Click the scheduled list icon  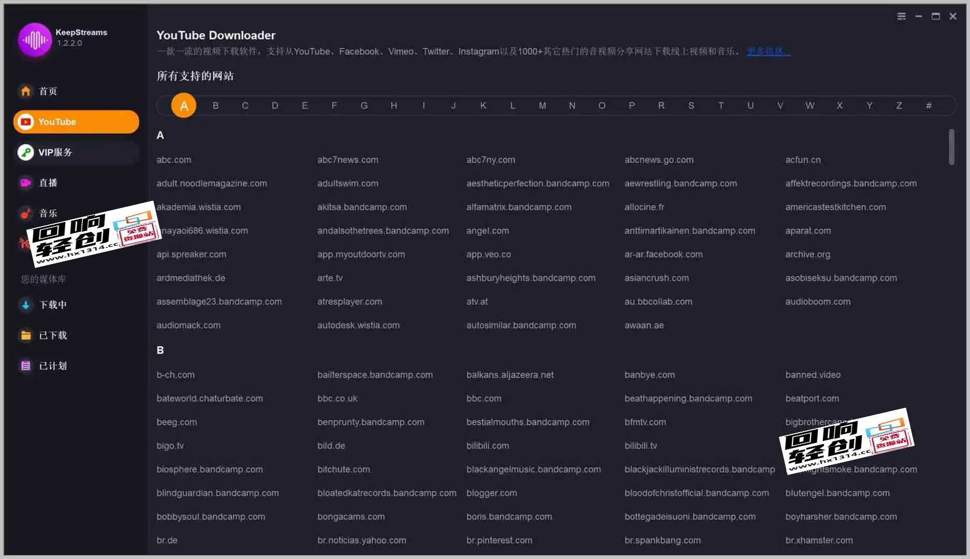[x=25, y=366]
